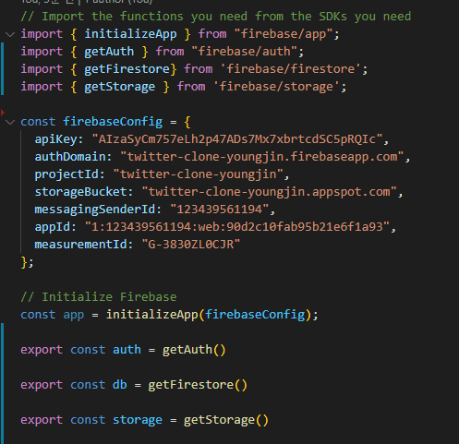This screenshot has height=444, width=459.
Task: Collapse the firebaseConfig object fold chevron
Action: (10, 122)
